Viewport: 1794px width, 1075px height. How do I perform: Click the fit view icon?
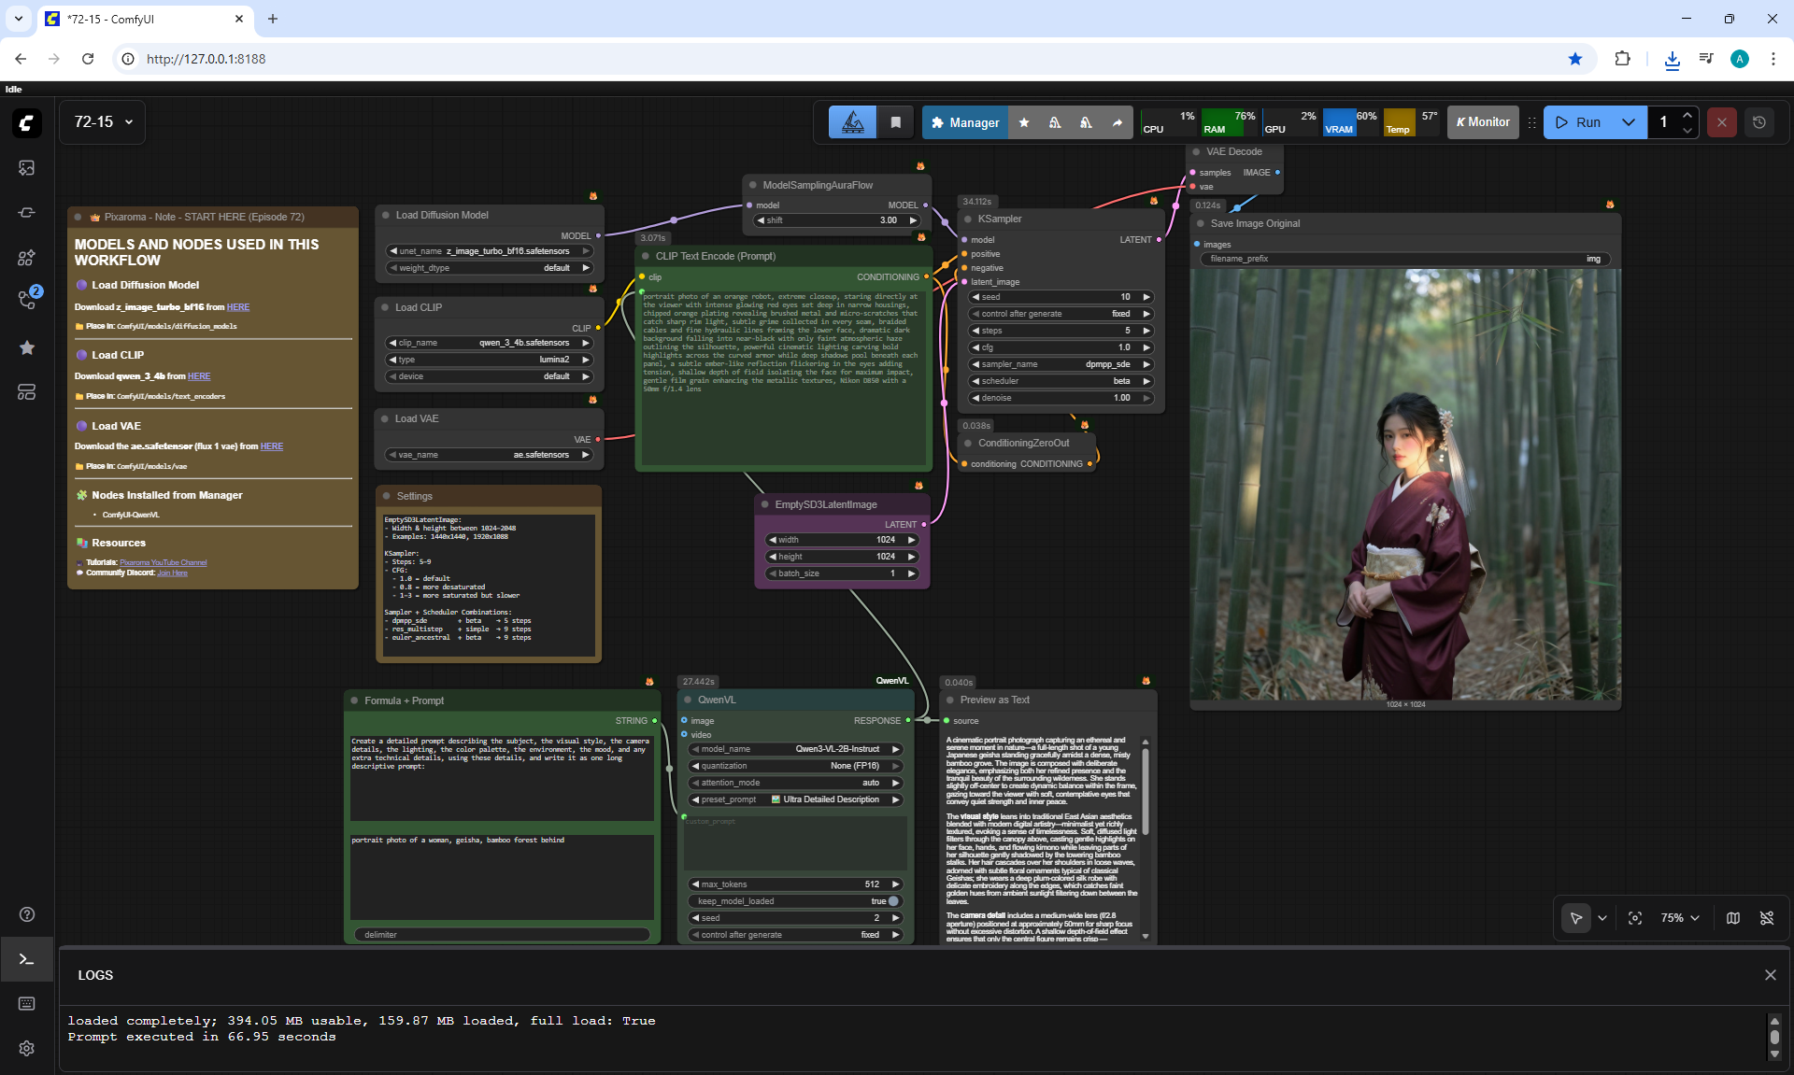click(1634, 918)
